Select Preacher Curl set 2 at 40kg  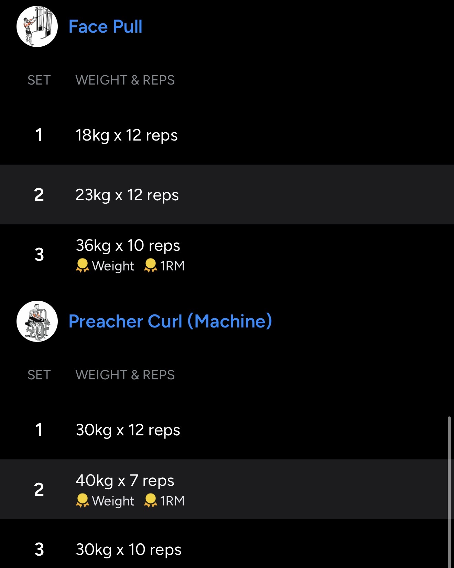(125, 480)
